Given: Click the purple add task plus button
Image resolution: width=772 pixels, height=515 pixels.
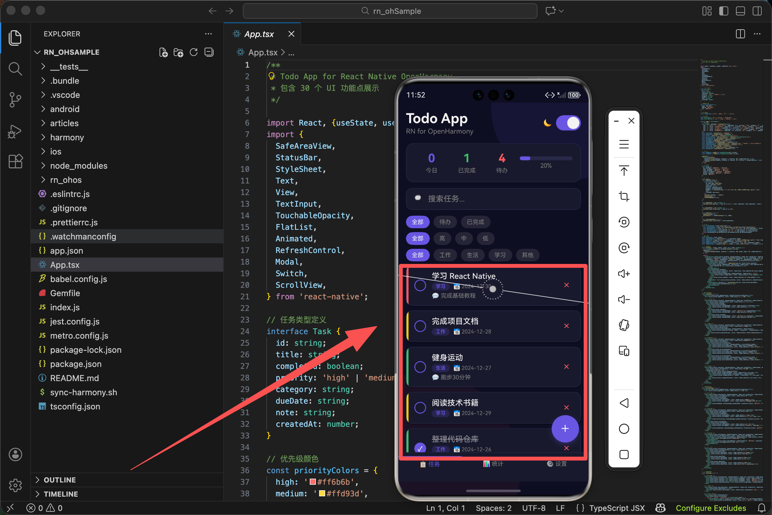Looking at the screenshot, I should point(565,429).
